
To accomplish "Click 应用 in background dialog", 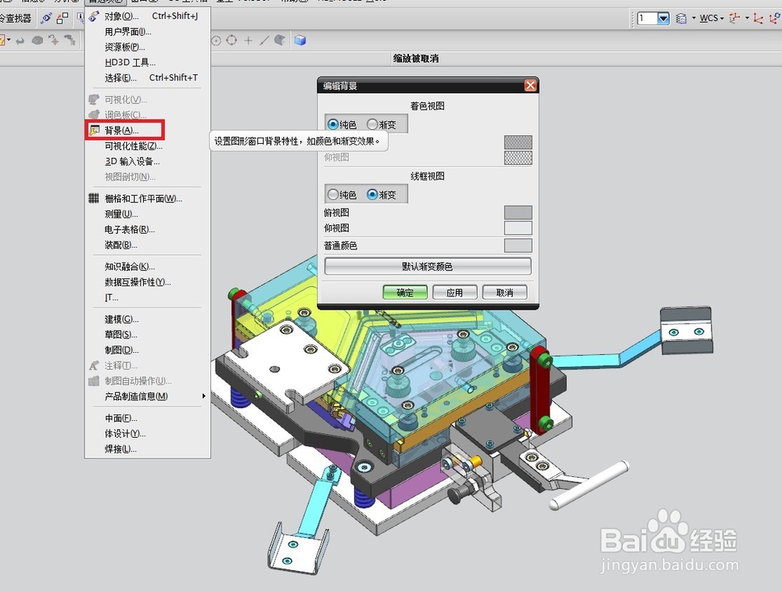I will (454, 292).
